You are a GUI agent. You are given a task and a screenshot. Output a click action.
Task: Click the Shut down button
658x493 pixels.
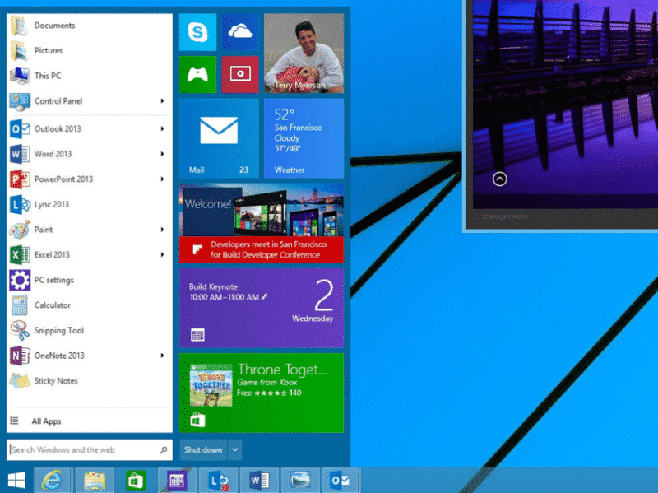click(203, 450)
